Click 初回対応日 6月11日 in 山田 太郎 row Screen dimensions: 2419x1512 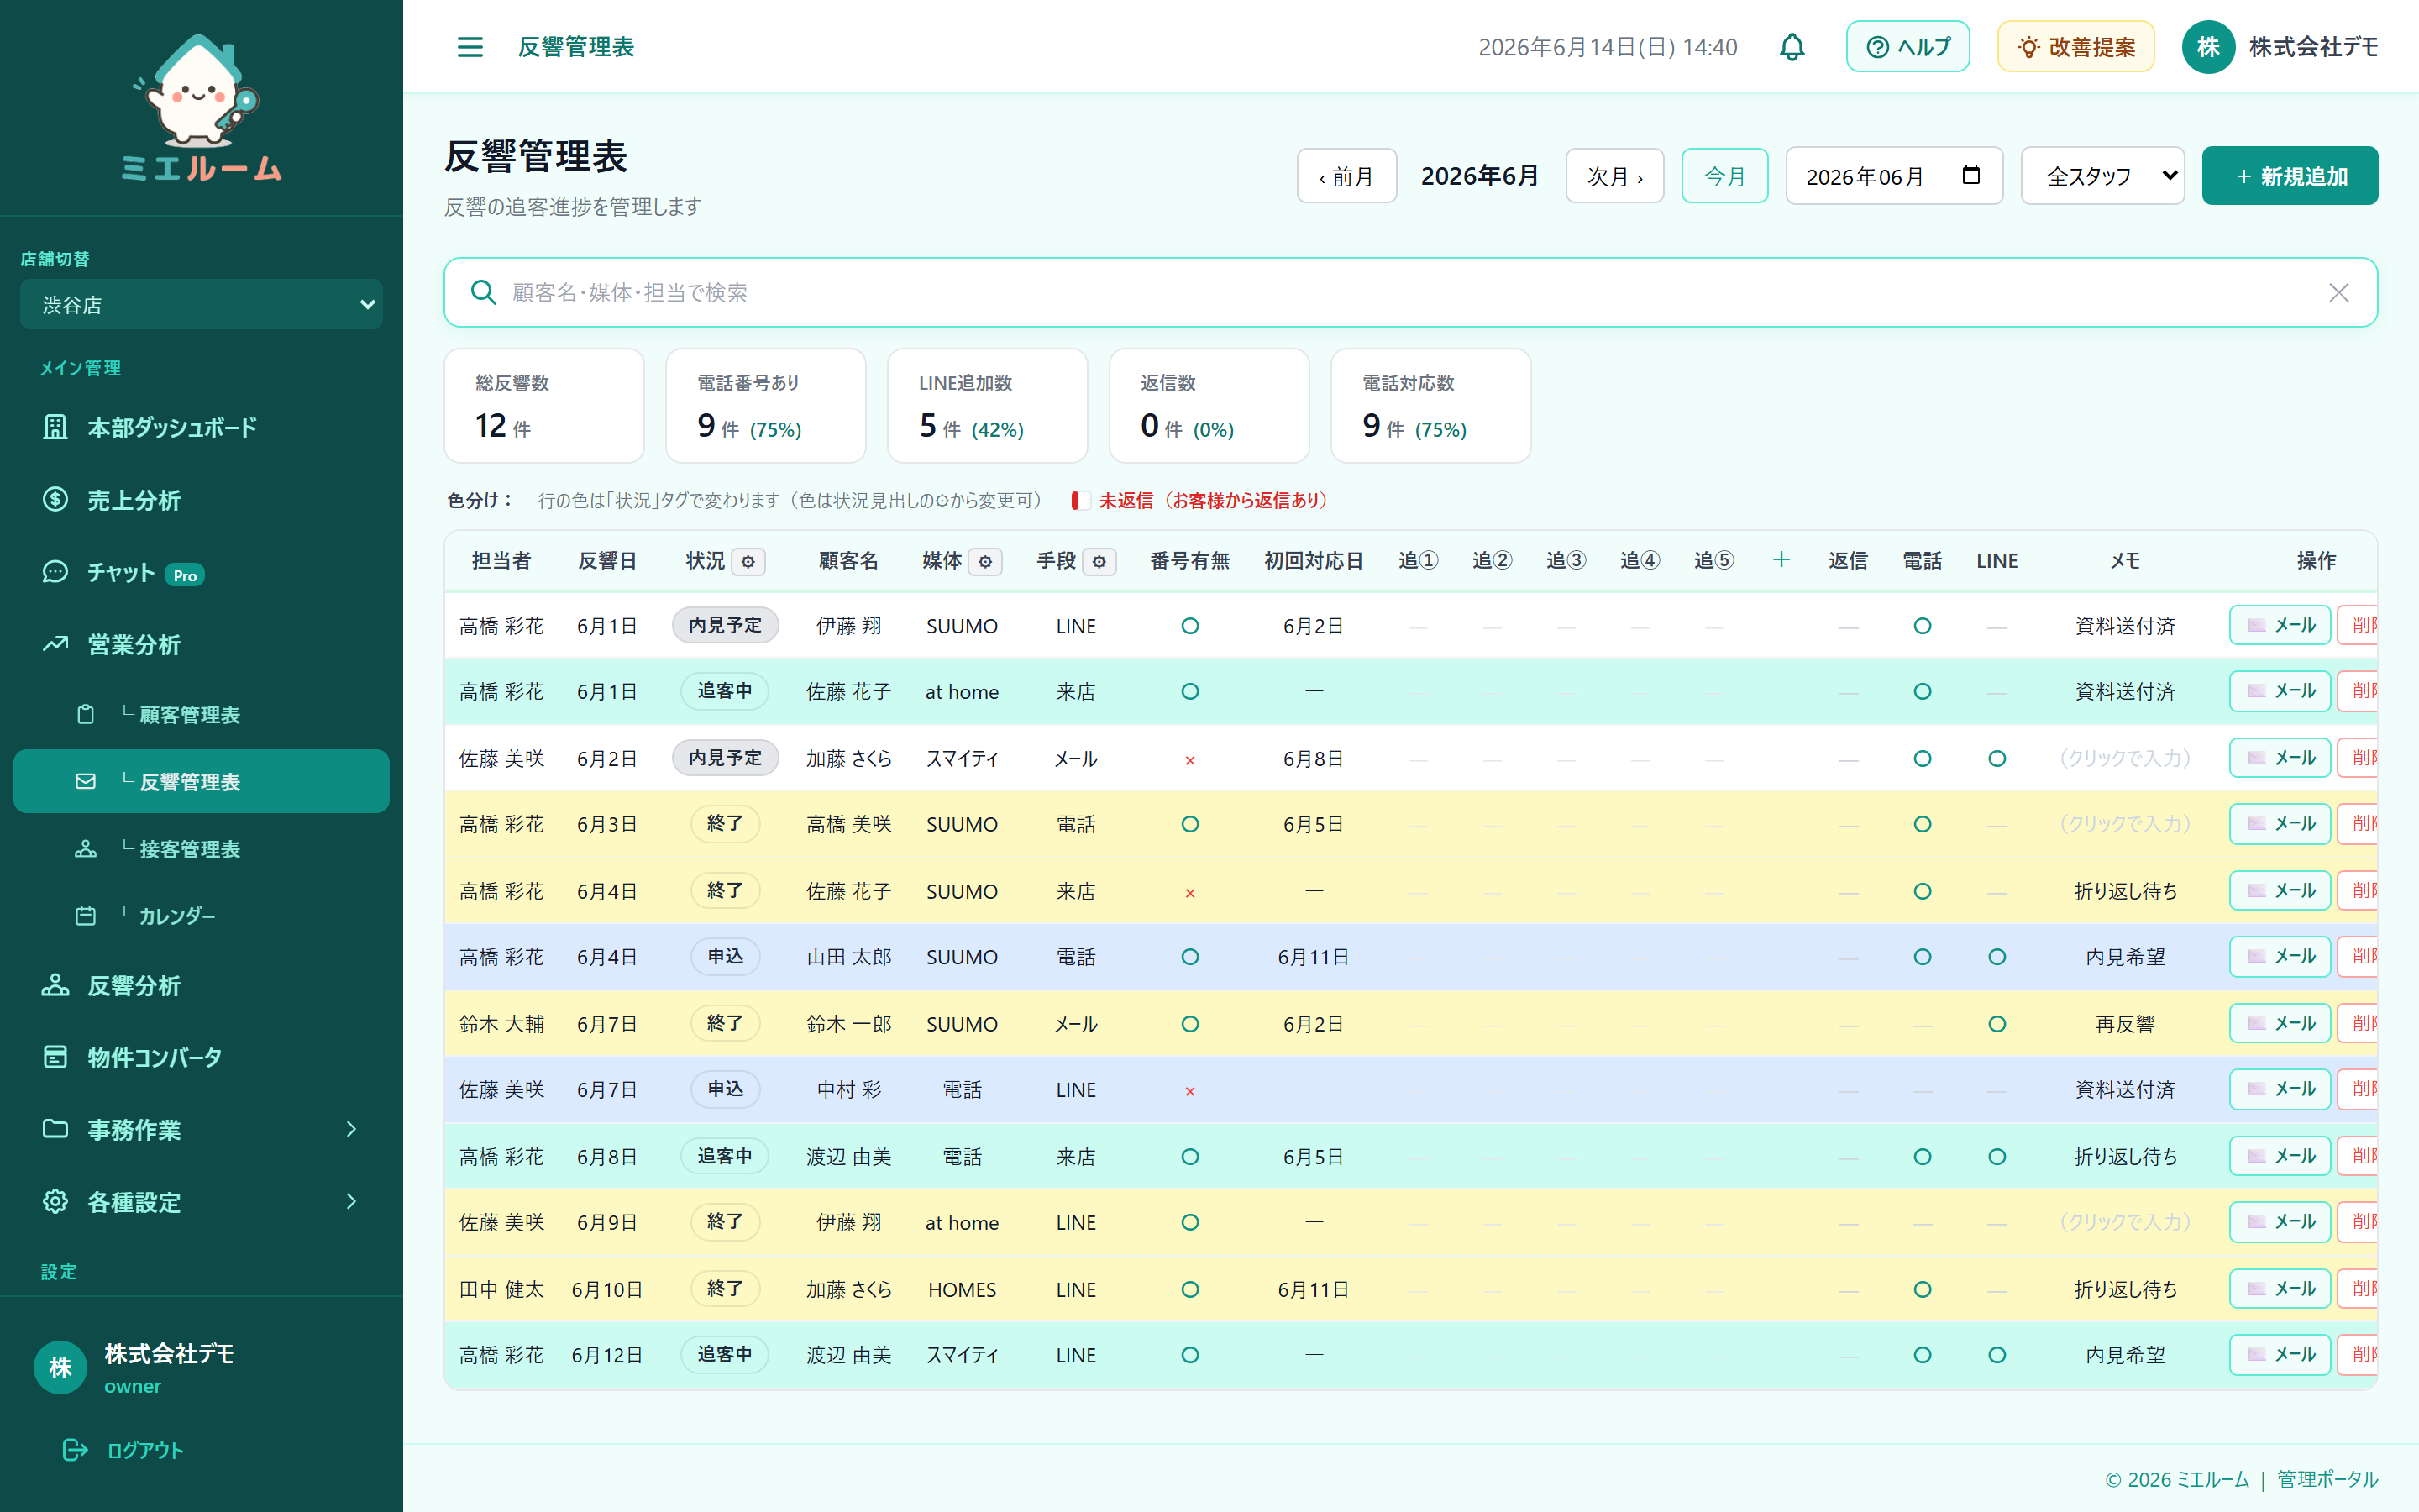1313,957
